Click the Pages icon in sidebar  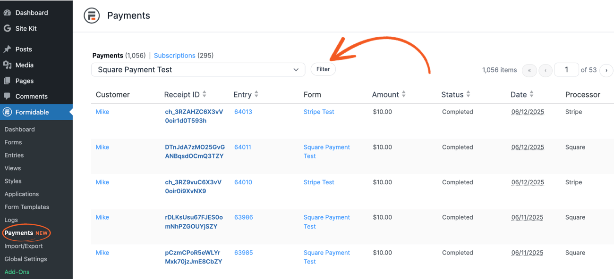[x=7, y=81]
